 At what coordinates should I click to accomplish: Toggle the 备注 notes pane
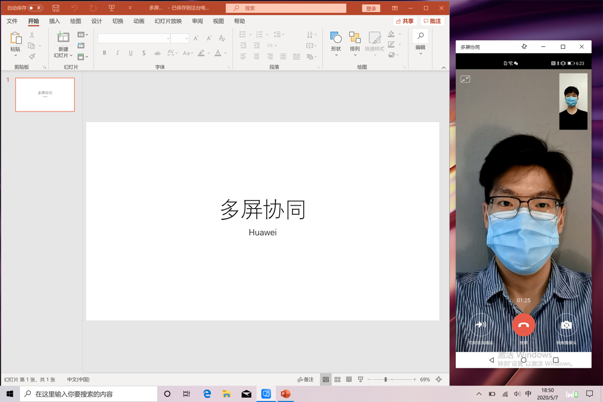click(305, 380)
